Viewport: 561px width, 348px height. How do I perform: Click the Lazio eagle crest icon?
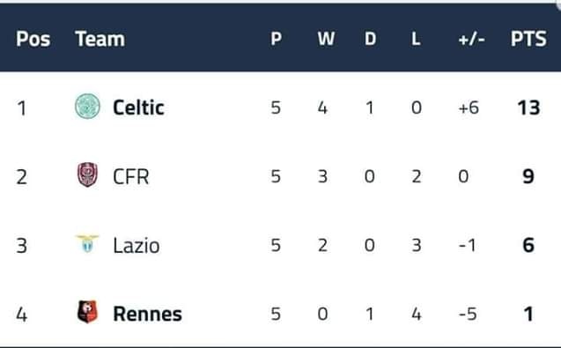[x=87, y=243]
